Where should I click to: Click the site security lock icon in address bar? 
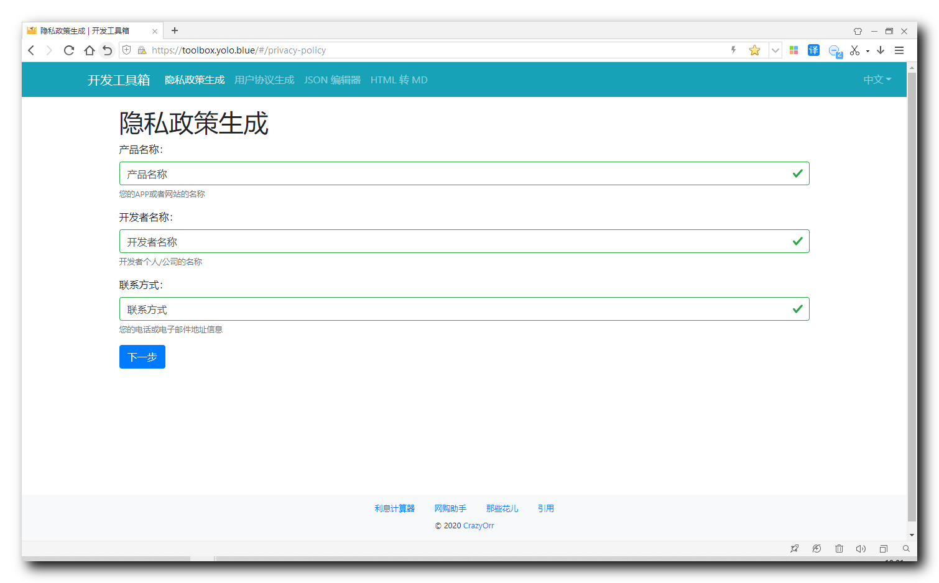[142, 50]
